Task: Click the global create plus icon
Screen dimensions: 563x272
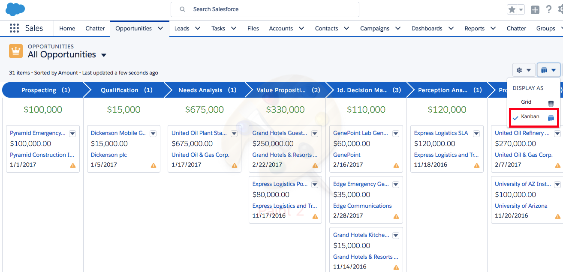Action: pos(535,9)
